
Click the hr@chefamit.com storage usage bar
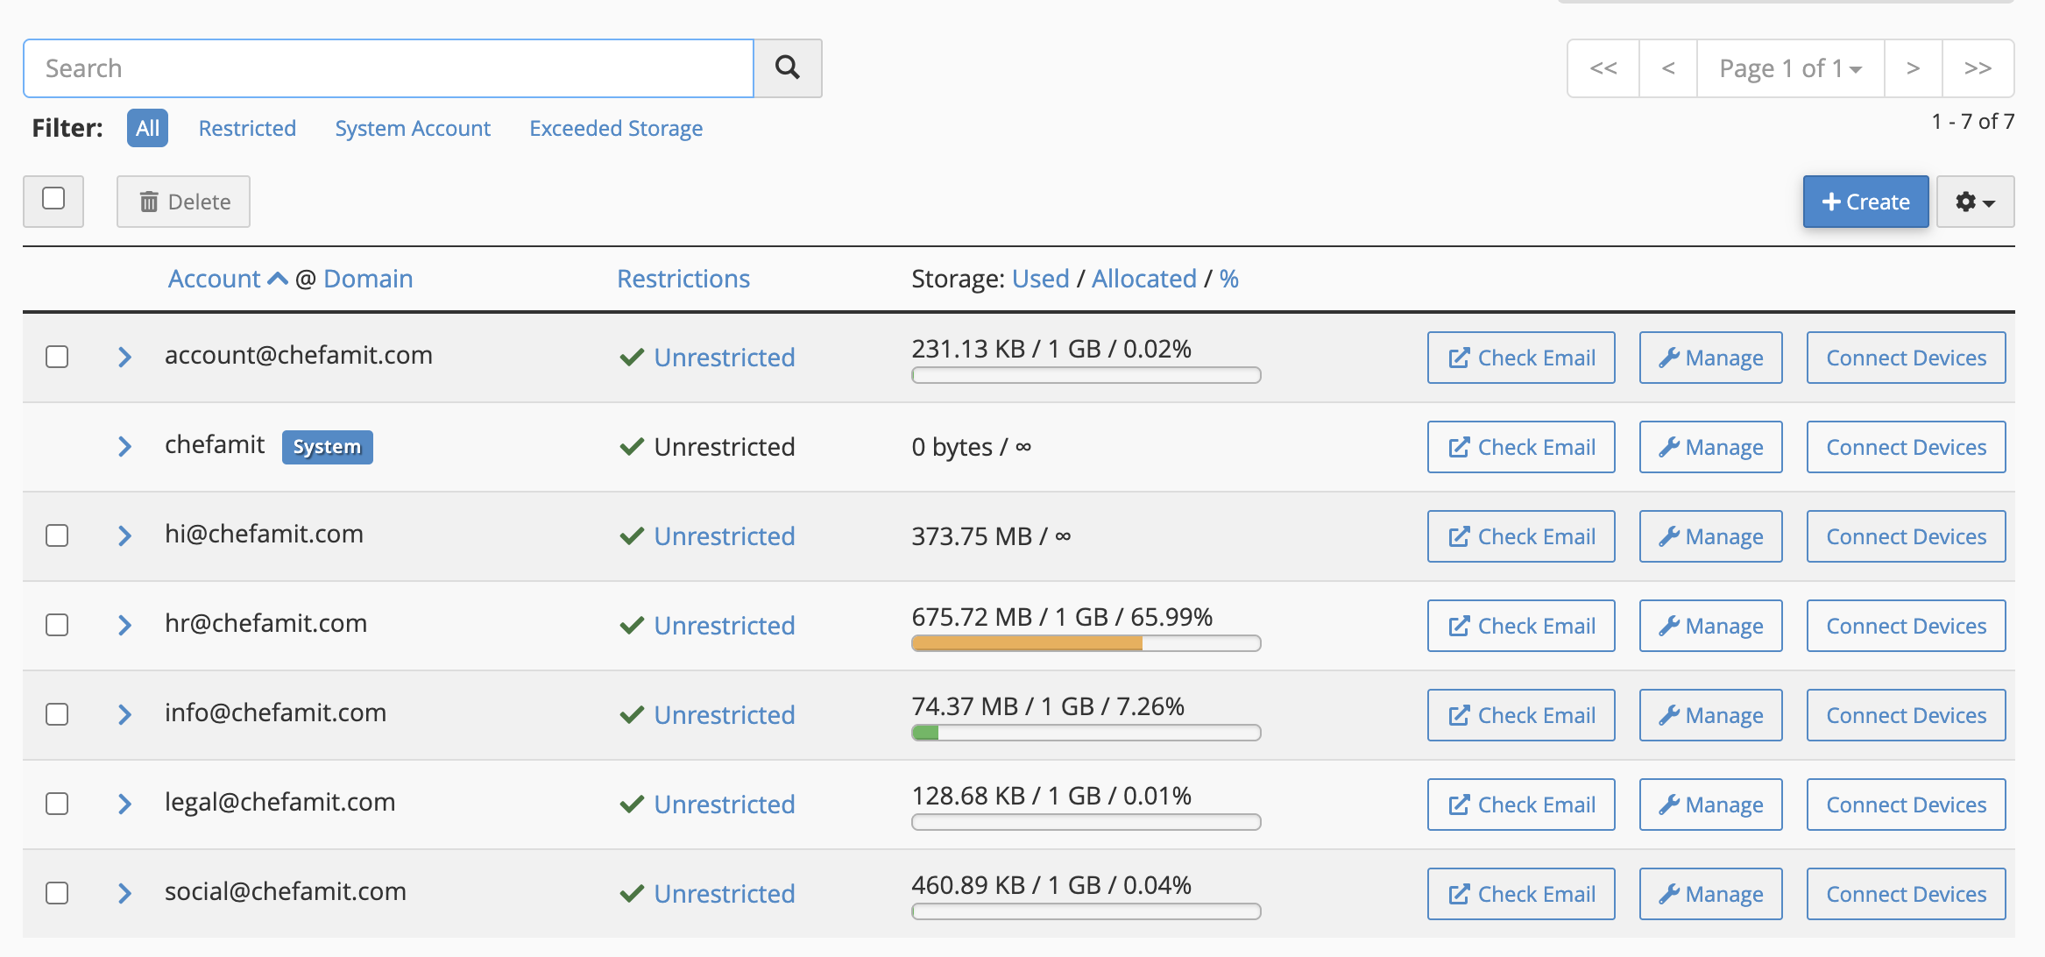pos(1085,643)
